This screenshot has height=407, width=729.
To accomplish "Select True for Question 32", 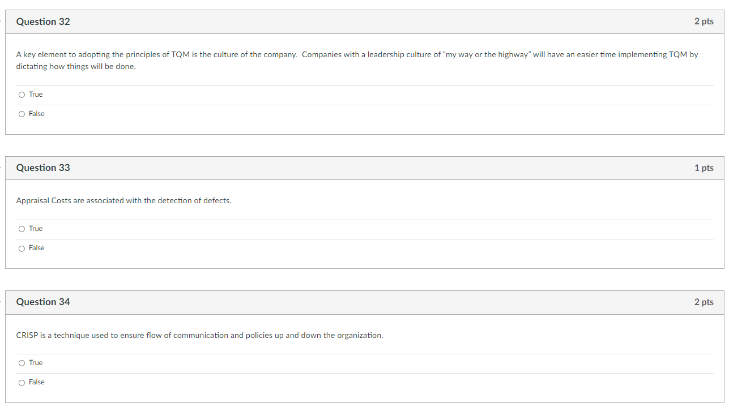I will point(21,95).
